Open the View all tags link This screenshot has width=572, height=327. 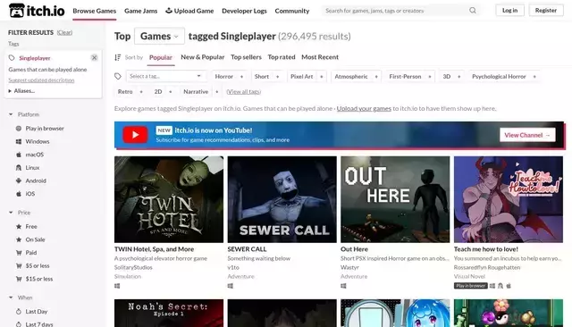tap(244, 91)
